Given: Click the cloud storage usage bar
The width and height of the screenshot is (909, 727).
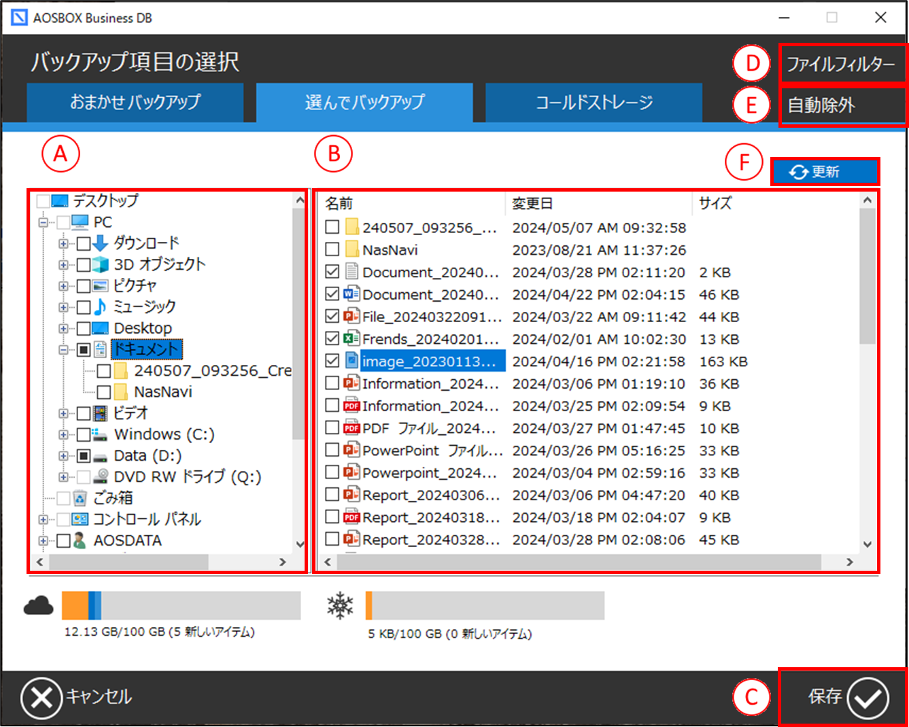Looking at the screenshot, I should [182, 605].
